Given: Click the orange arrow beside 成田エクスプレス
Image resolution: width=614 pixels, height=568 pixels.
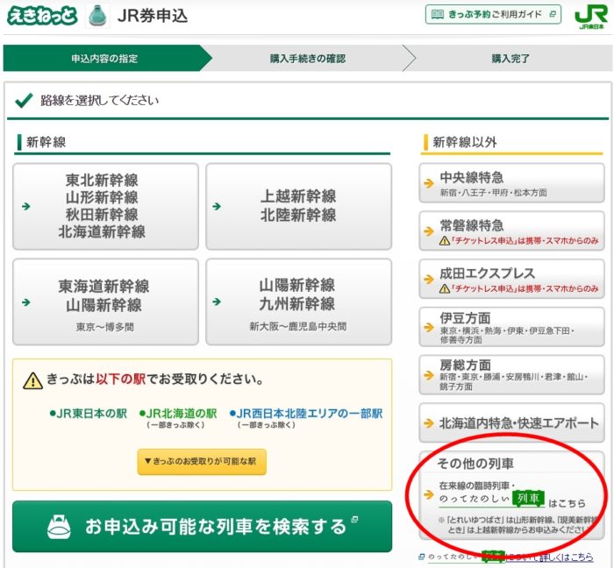Looking at the screenshot, I should click(429, 279).
